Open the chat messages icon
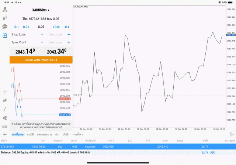Screen dimensions: 236x165 (x=5, y=27)
